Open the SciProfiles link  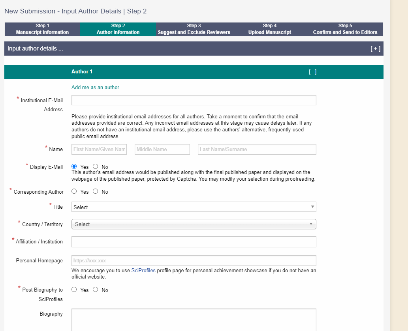143,271
